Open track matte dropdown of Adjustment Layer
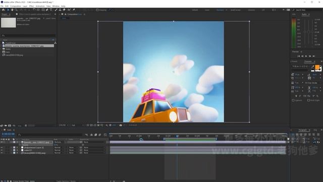The image size is (323, 182). coord(73,148)
